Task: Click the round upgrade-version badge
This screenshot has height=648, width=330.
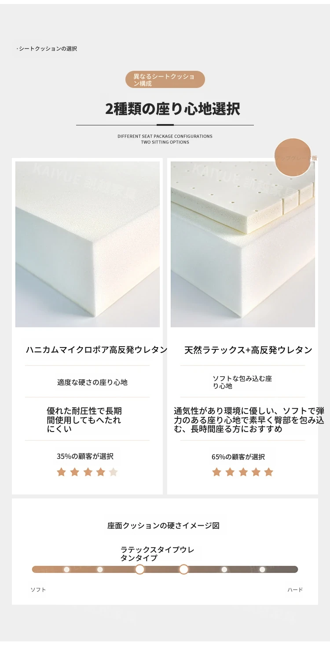Action: pyautogui.click(x=293, y=157)
